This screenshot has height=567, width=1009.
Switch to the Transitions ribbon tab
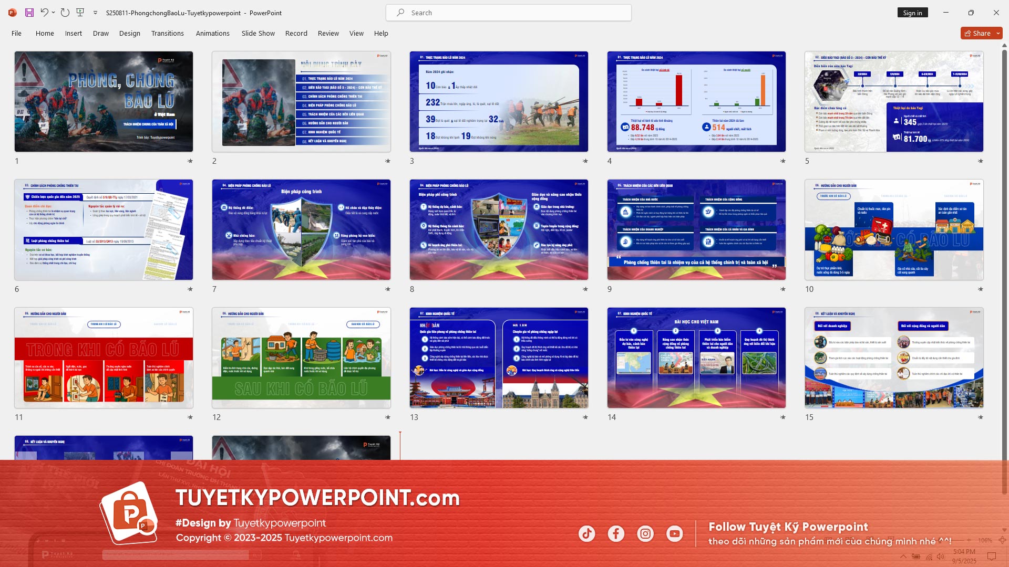point(168,33)
